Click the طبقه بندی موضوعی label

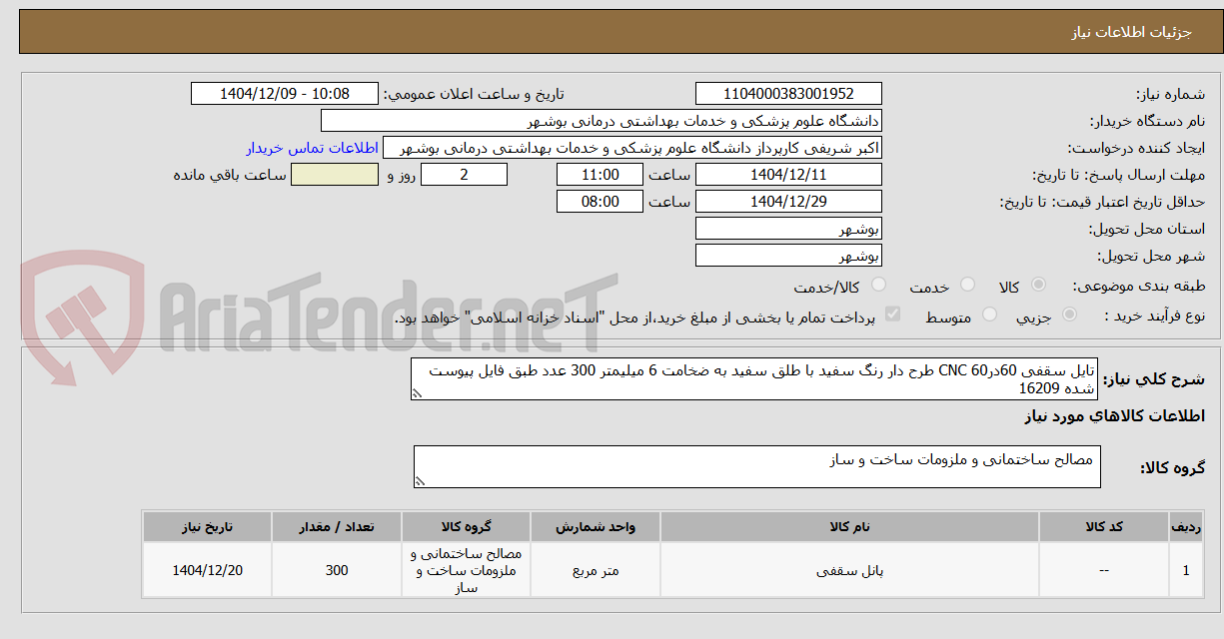1138,287
